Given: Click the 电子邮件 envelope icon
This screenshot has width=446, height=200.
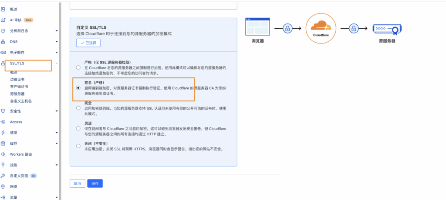Looking at the screenshot, I should (3, 53).
